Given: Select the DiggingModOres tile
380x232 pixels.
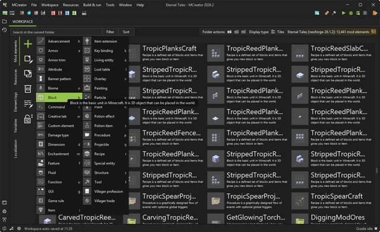Looking at the screenshot, I should click(332, 219).
